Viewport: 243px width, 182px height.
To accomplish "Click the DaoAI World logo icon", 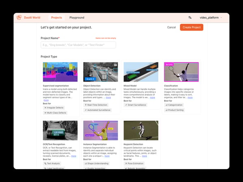I will [x=19, y=17].
